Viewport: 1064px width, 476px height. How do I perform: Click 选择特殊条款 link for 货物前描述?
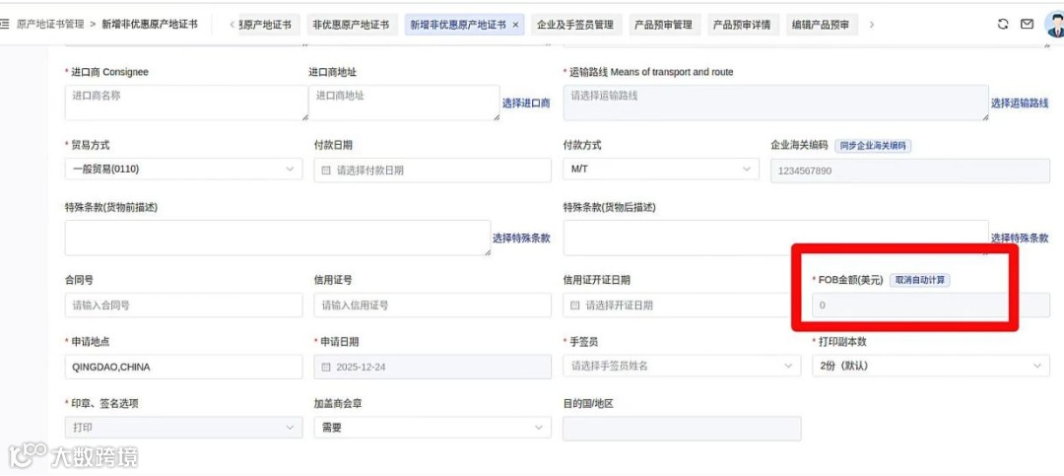tap(521, 238)
